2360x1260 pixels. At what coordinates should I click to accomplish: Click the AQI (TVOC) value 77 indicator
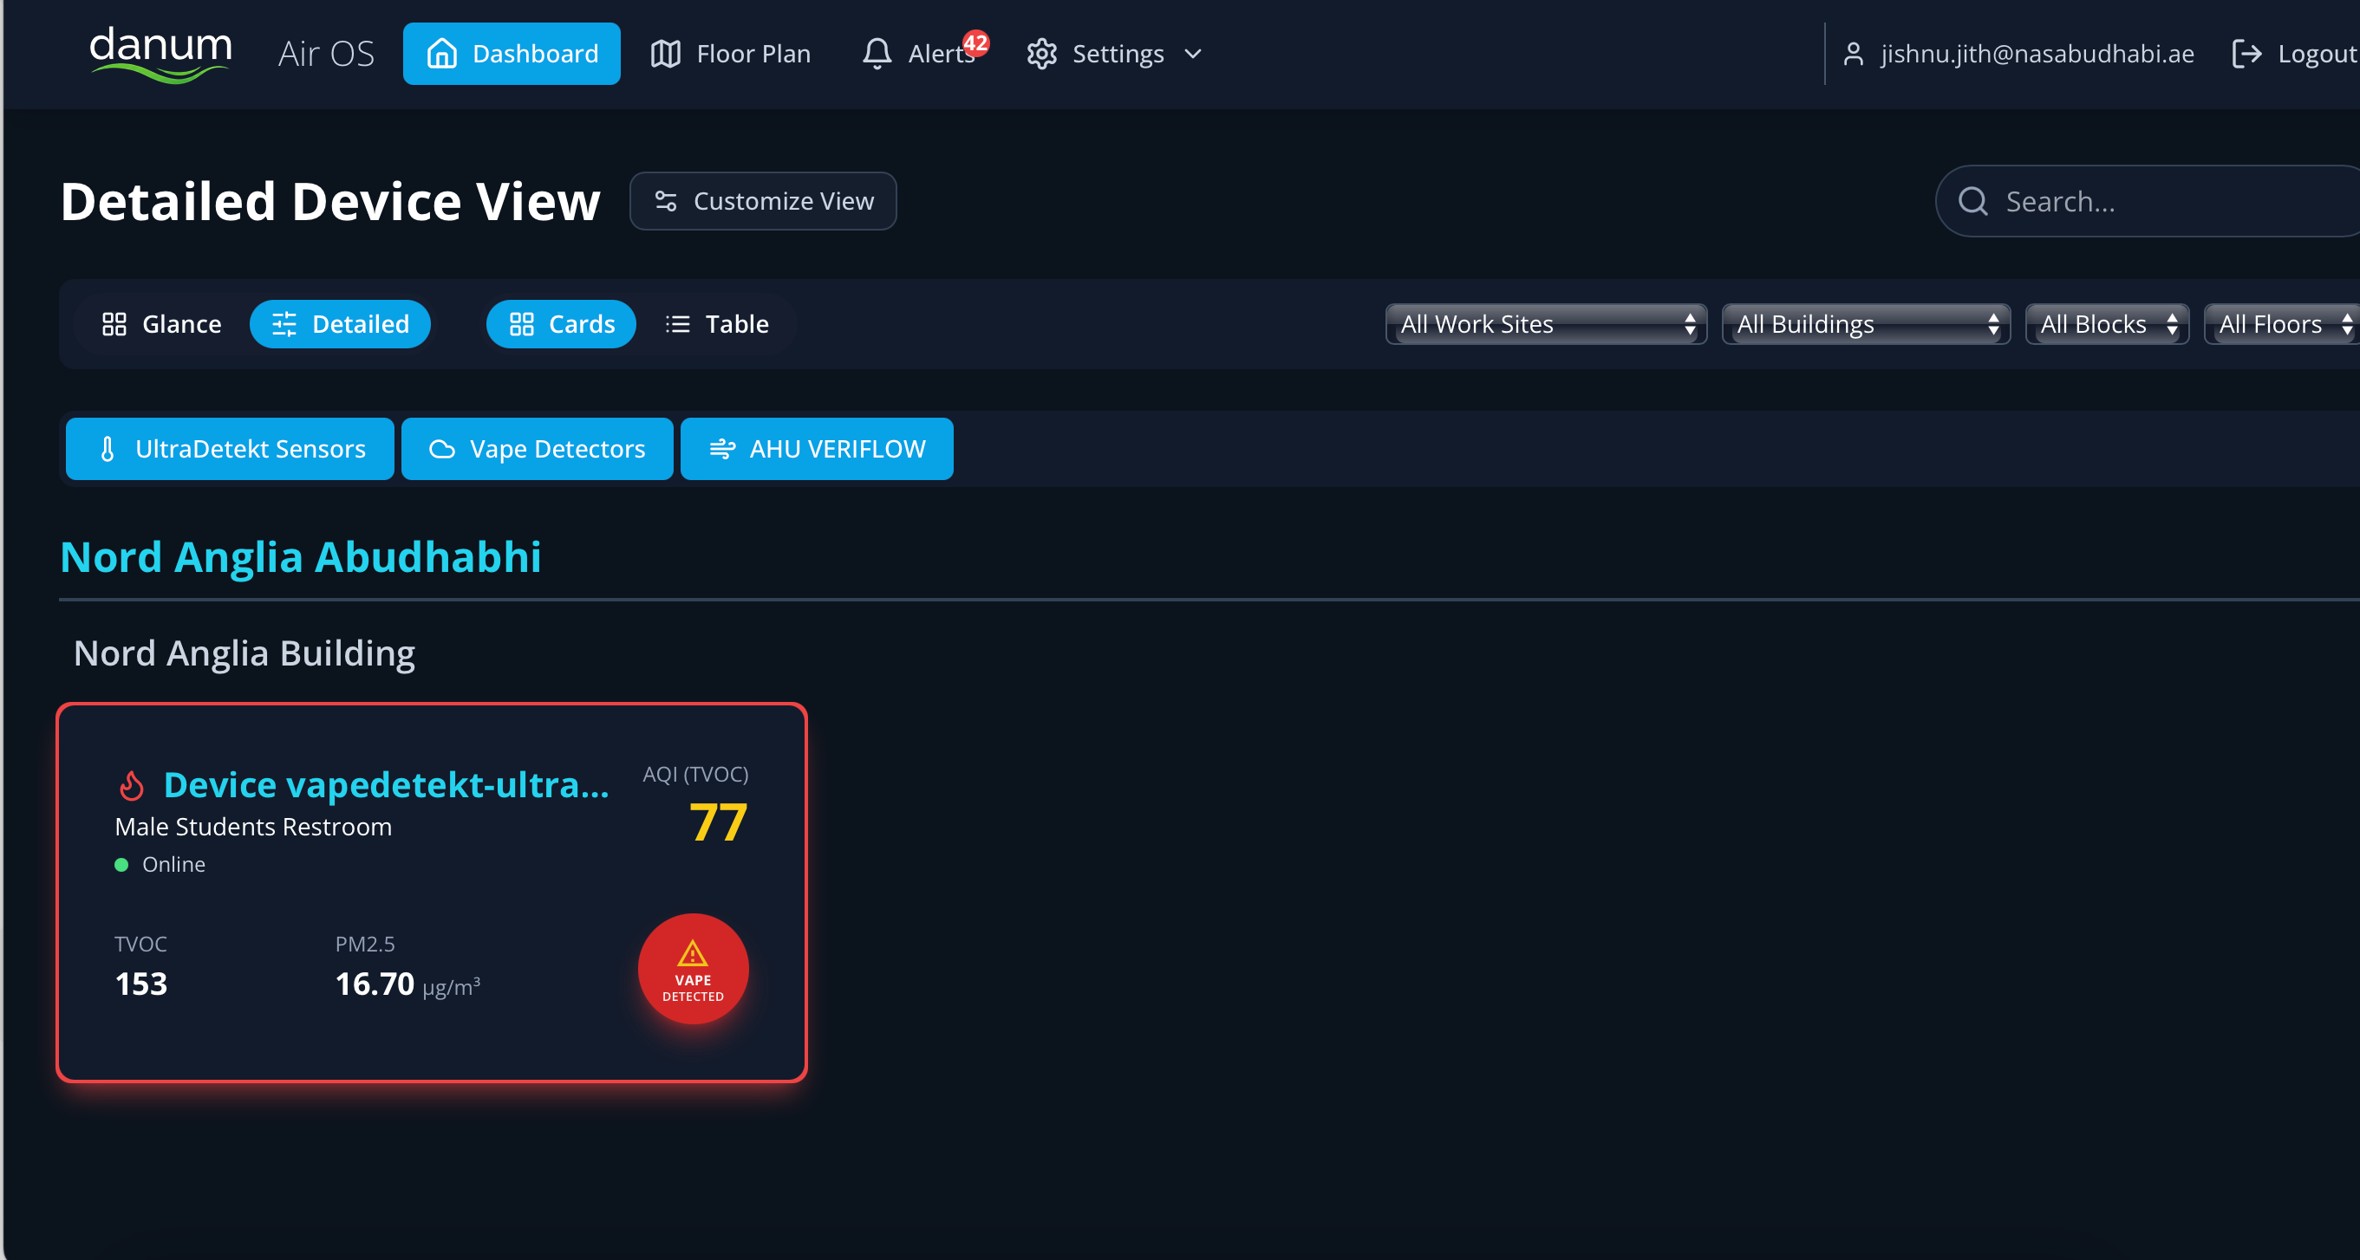tap(716, 822)
